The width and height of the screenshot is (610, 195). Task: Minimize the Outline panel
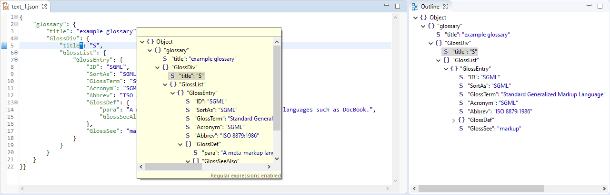589,6
